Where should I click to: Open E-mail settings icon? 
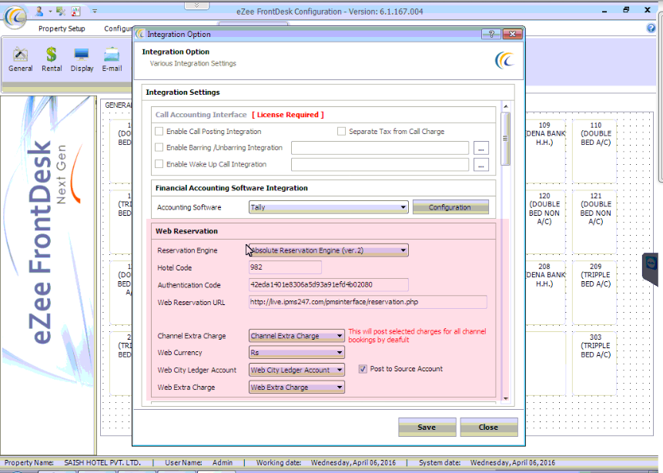click(x=112, y=59)
